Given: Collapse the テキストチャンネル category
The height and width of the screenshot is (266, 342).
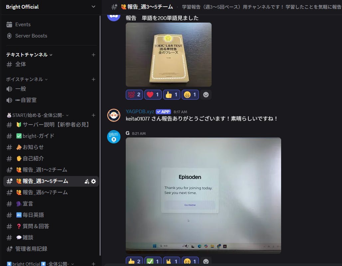Looking at the screenshot, I should tap(29, 55).
